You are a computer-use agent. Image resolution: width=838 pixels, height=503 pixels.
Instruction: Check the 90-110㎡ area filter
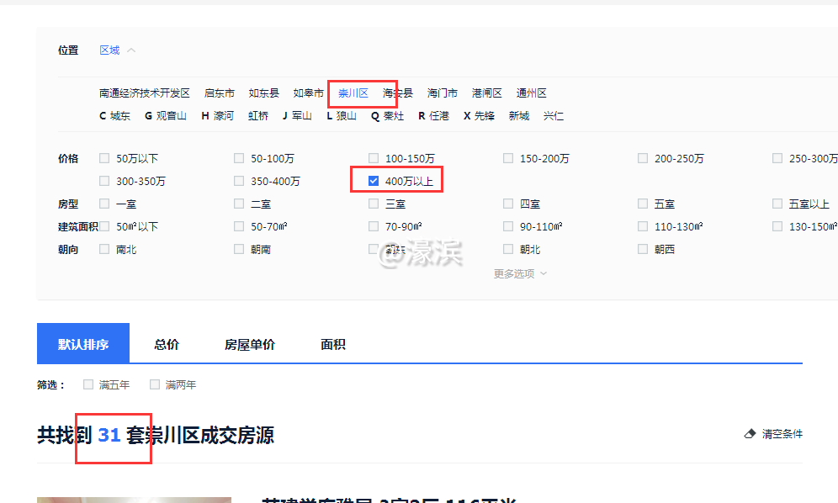click(x=508, y=225)
